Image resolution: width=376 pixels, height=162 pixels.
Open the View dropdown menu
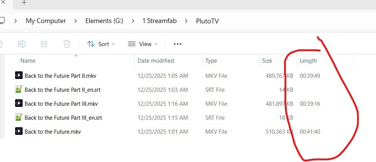tap(142, 44)
